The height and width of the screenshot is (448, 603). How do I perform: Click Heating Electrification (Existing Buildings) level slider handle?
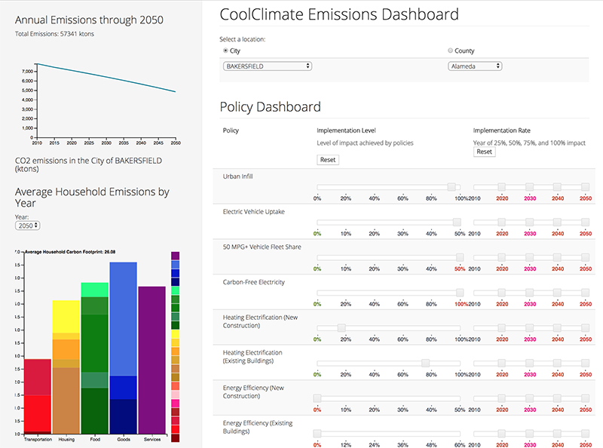tap(425, 363)
